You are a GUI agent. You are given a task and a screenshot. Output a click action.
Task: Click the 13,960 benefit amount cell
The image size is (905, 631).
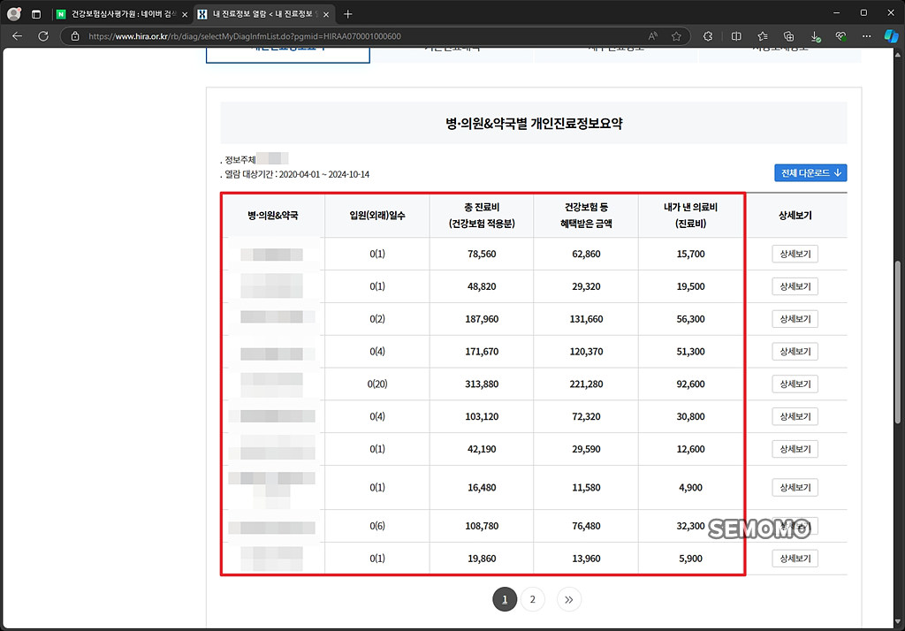[x=586, y=559]
